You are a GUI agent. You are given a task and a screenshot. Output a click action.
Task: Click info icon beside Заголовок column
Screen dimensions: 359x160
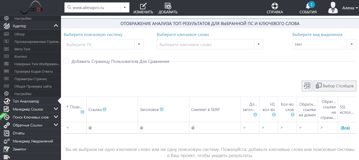(162, 109)
